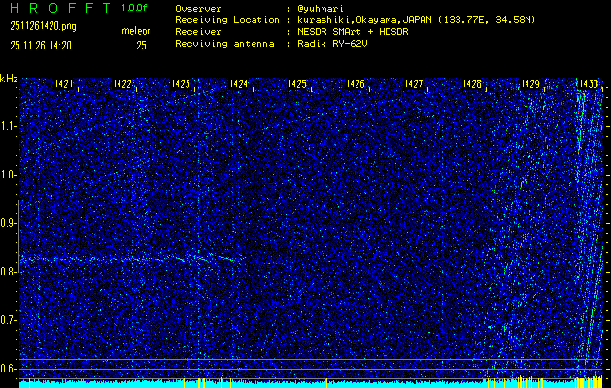Click the 0.6 frequency axis label

(x=9, y=369)
